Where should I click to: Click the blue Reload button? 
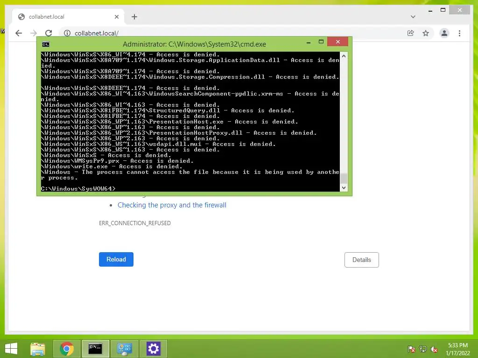116,259
